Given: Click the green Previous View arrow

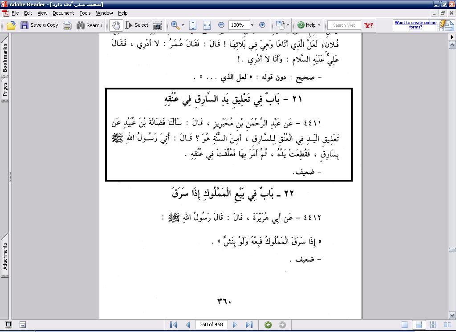Looking at the screenshot, I should [268, 325].
